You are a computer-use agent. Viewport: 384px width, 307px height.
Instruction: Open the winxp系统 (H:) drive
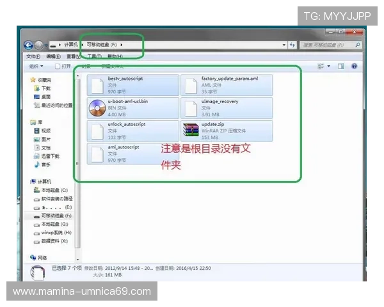click(56, 233)
